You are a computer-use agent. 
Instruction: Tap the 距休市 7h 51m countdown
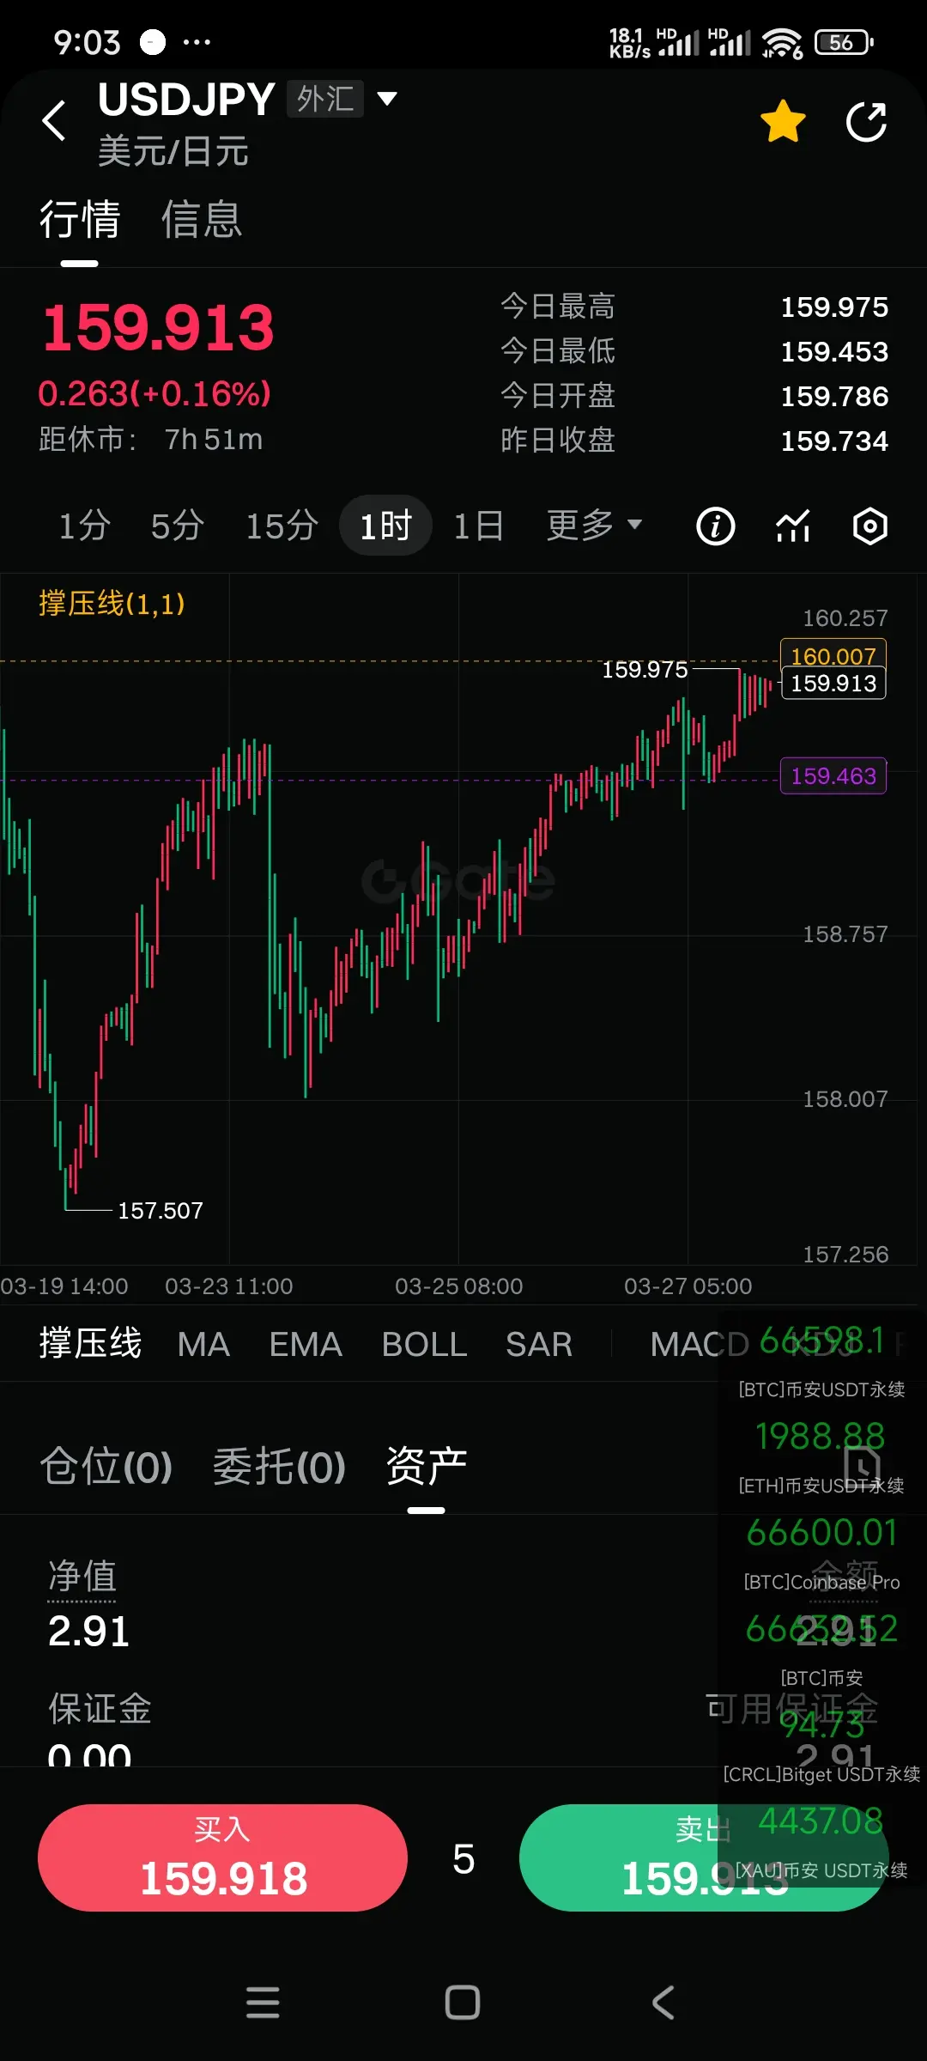(150, 440)
